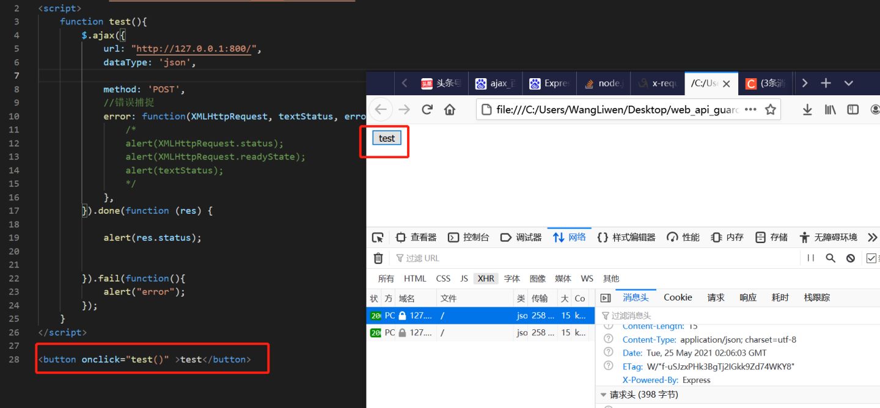Switch to the ajax browser tab
This screenshot has width=880, height=408.
point(495,82)
